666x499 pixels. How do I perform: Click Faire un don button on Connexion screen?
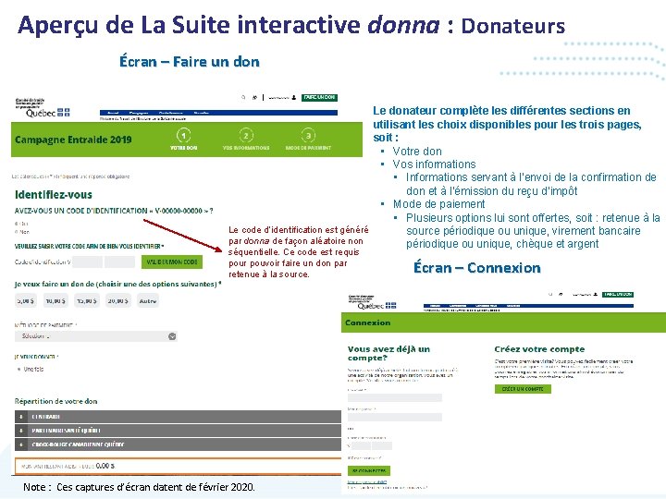click(618, 295)
